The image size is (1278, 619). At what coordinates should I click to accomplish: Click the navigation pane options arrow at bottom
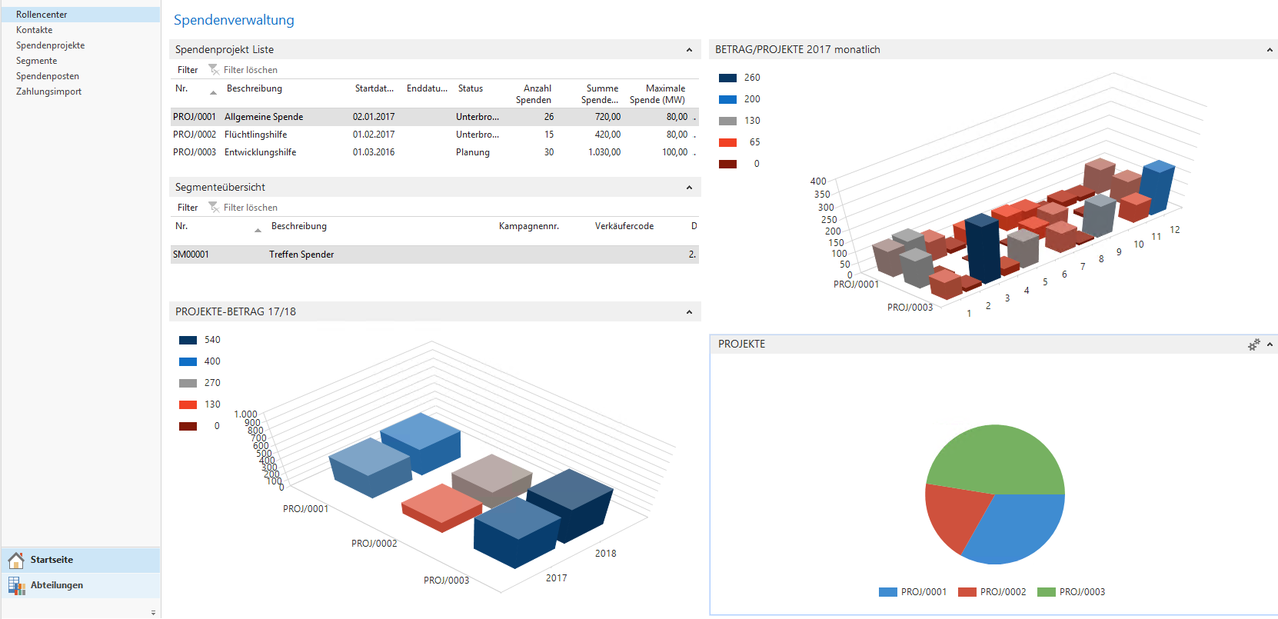click(153, 613)
